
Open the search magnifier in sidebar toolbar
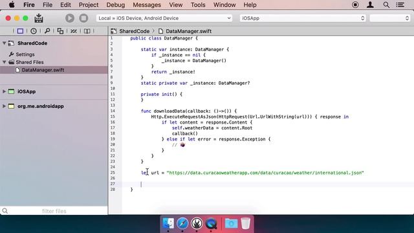pos(47,31)
